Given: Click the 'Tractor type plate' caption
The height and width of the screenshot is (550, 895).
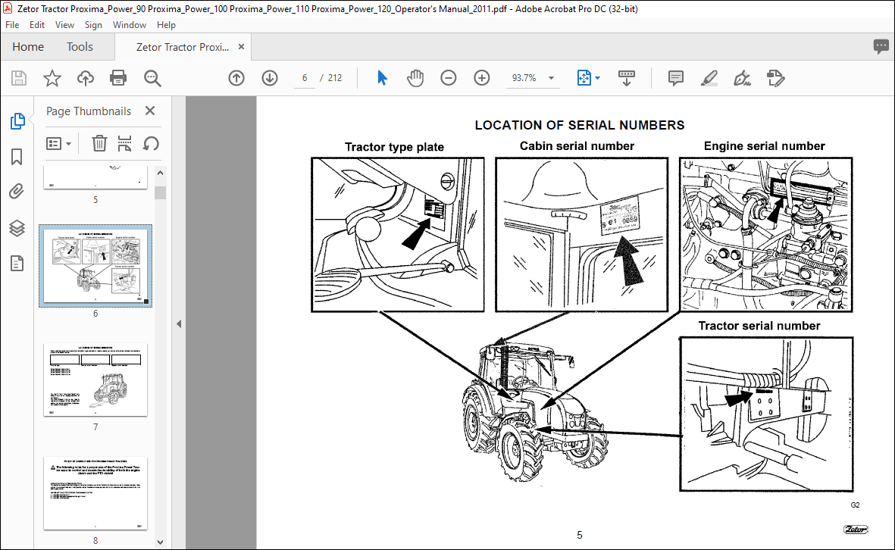Looking at the screenshot, I should pos(394,147).
